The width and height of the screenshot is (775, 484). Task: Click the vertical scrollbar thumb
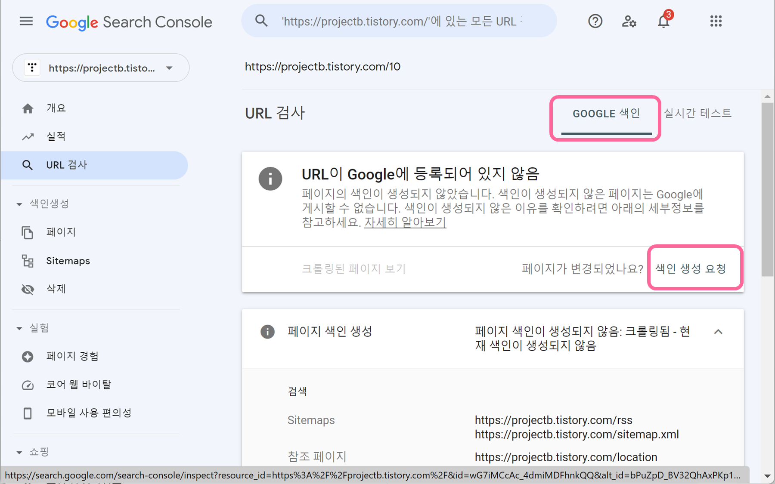[767, 189]
